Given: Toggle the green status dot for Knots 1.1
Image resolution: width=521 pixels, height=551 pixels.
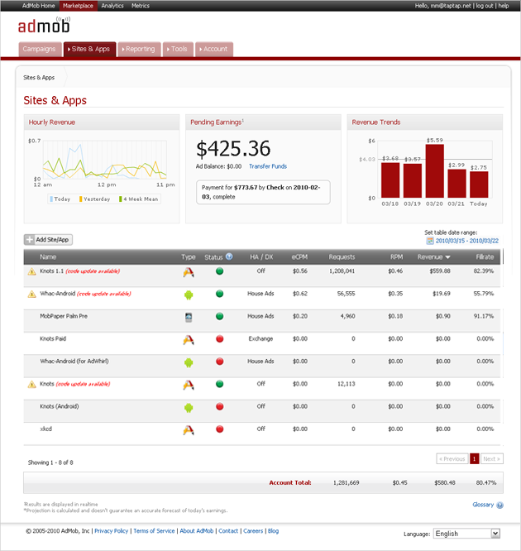Looking at the screenshot, I should coord(220,271).
